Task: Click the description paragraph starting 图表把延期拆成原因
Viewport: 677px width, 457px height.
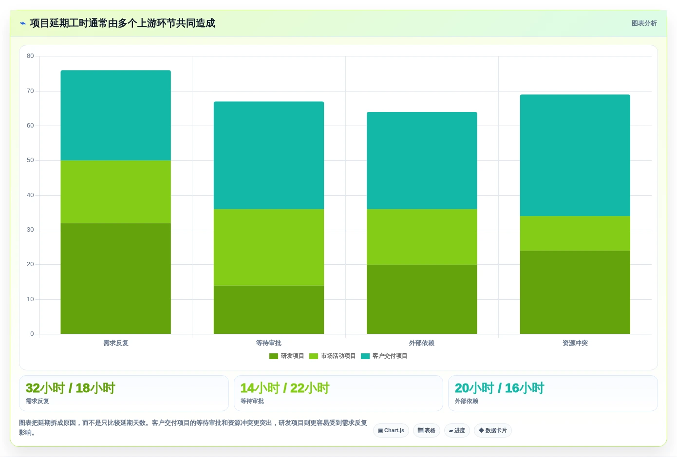Action: [193, 428]
